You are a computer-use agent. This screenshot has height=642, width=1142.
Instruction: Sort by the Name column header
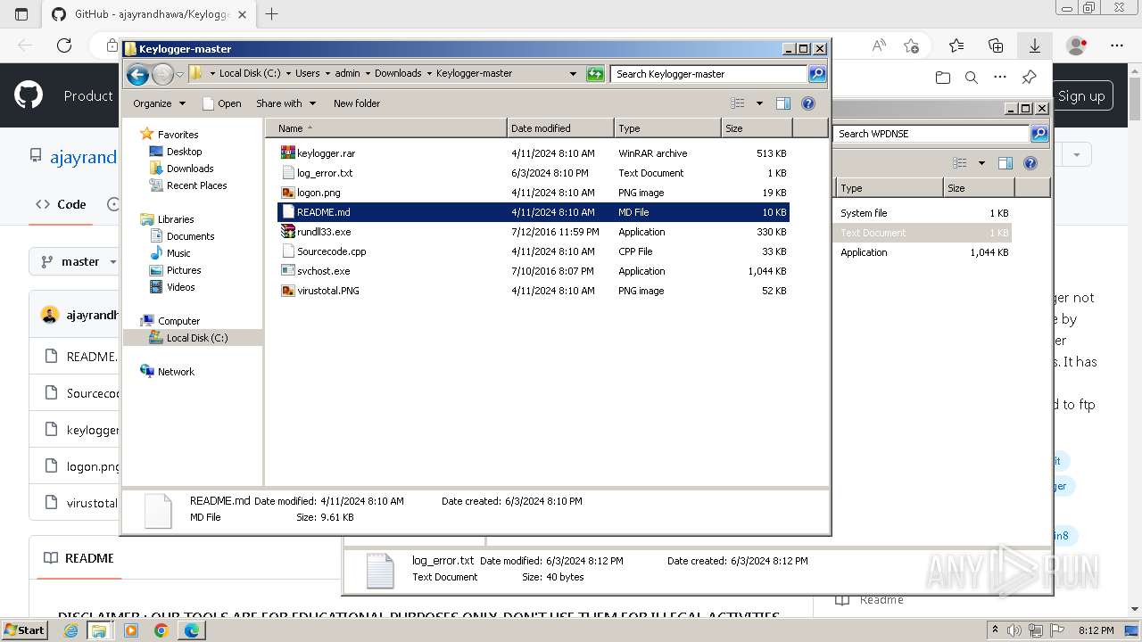[386, 128]
